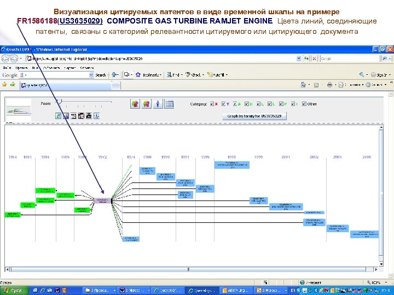Open the Правка menu
The height and width of the screenshot is (295, 394).
coord(21,68)
